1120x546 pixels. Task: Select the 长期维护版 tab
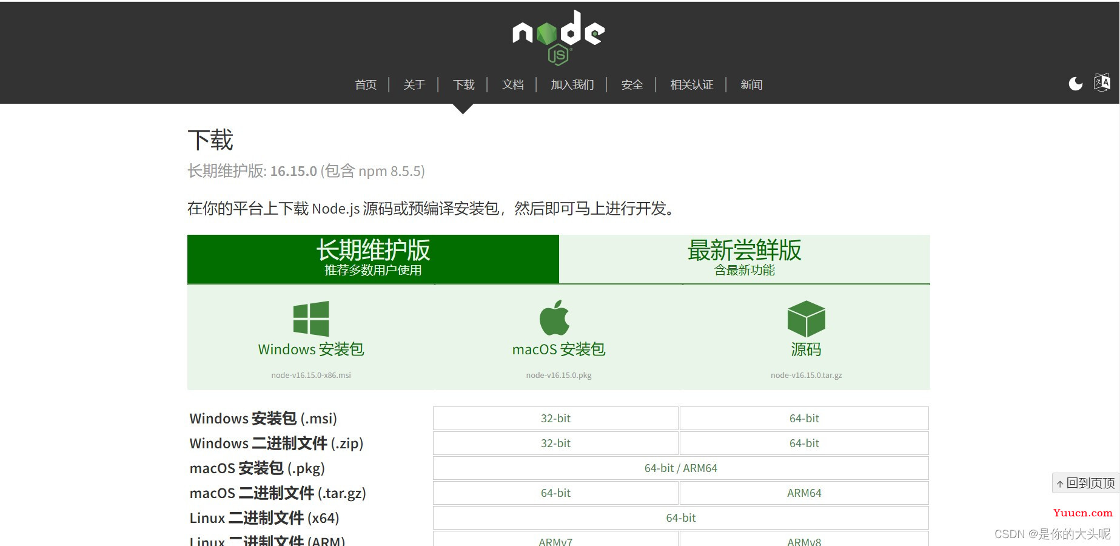pyautogui.click(x=373, y=259)
